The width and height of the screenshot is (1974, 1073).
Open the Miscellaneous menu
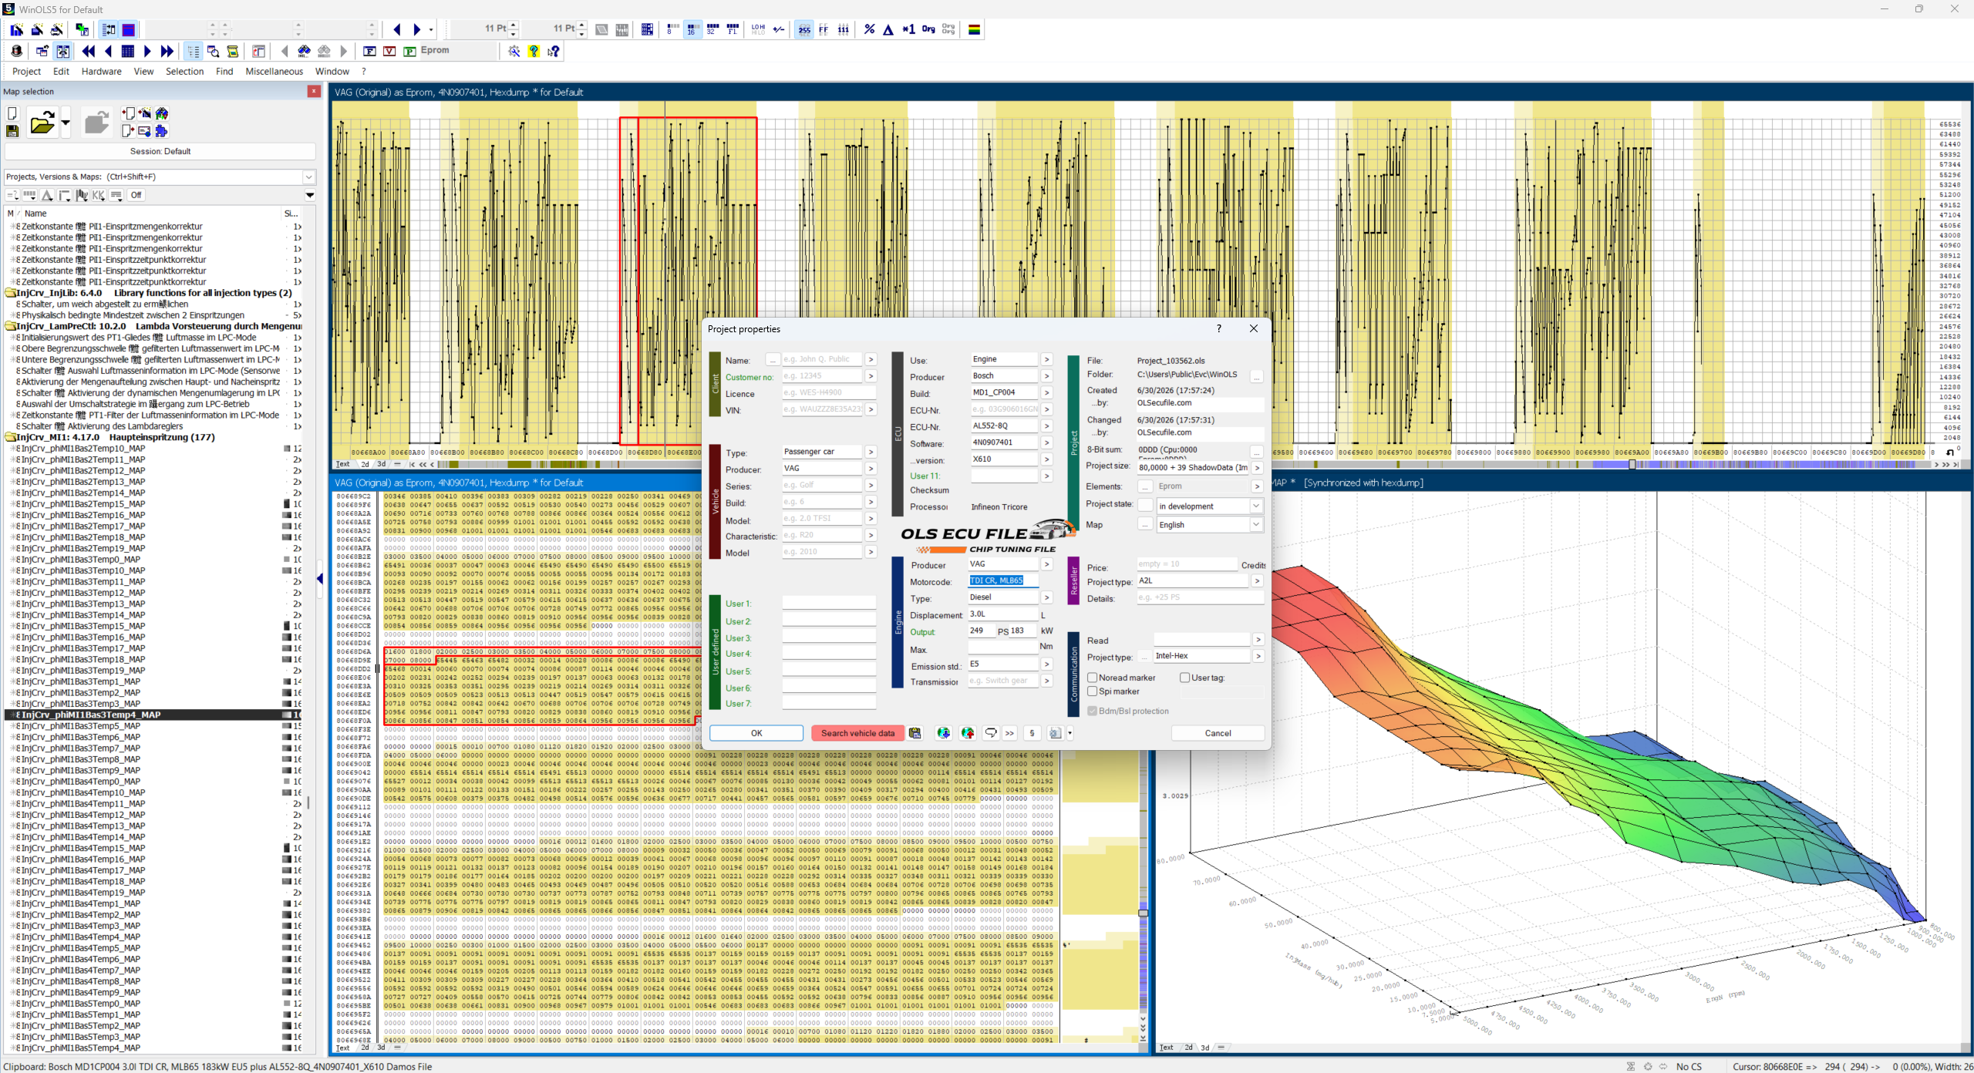(274, 71)
